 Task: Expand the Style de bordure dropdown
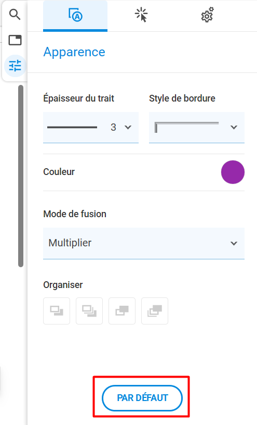[197, 128]
